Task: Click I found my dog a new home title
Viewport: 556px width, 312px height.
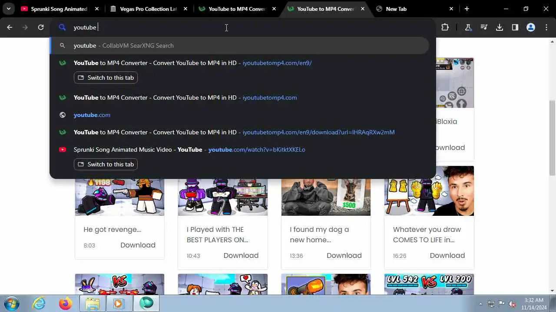Action: point(319,234)
